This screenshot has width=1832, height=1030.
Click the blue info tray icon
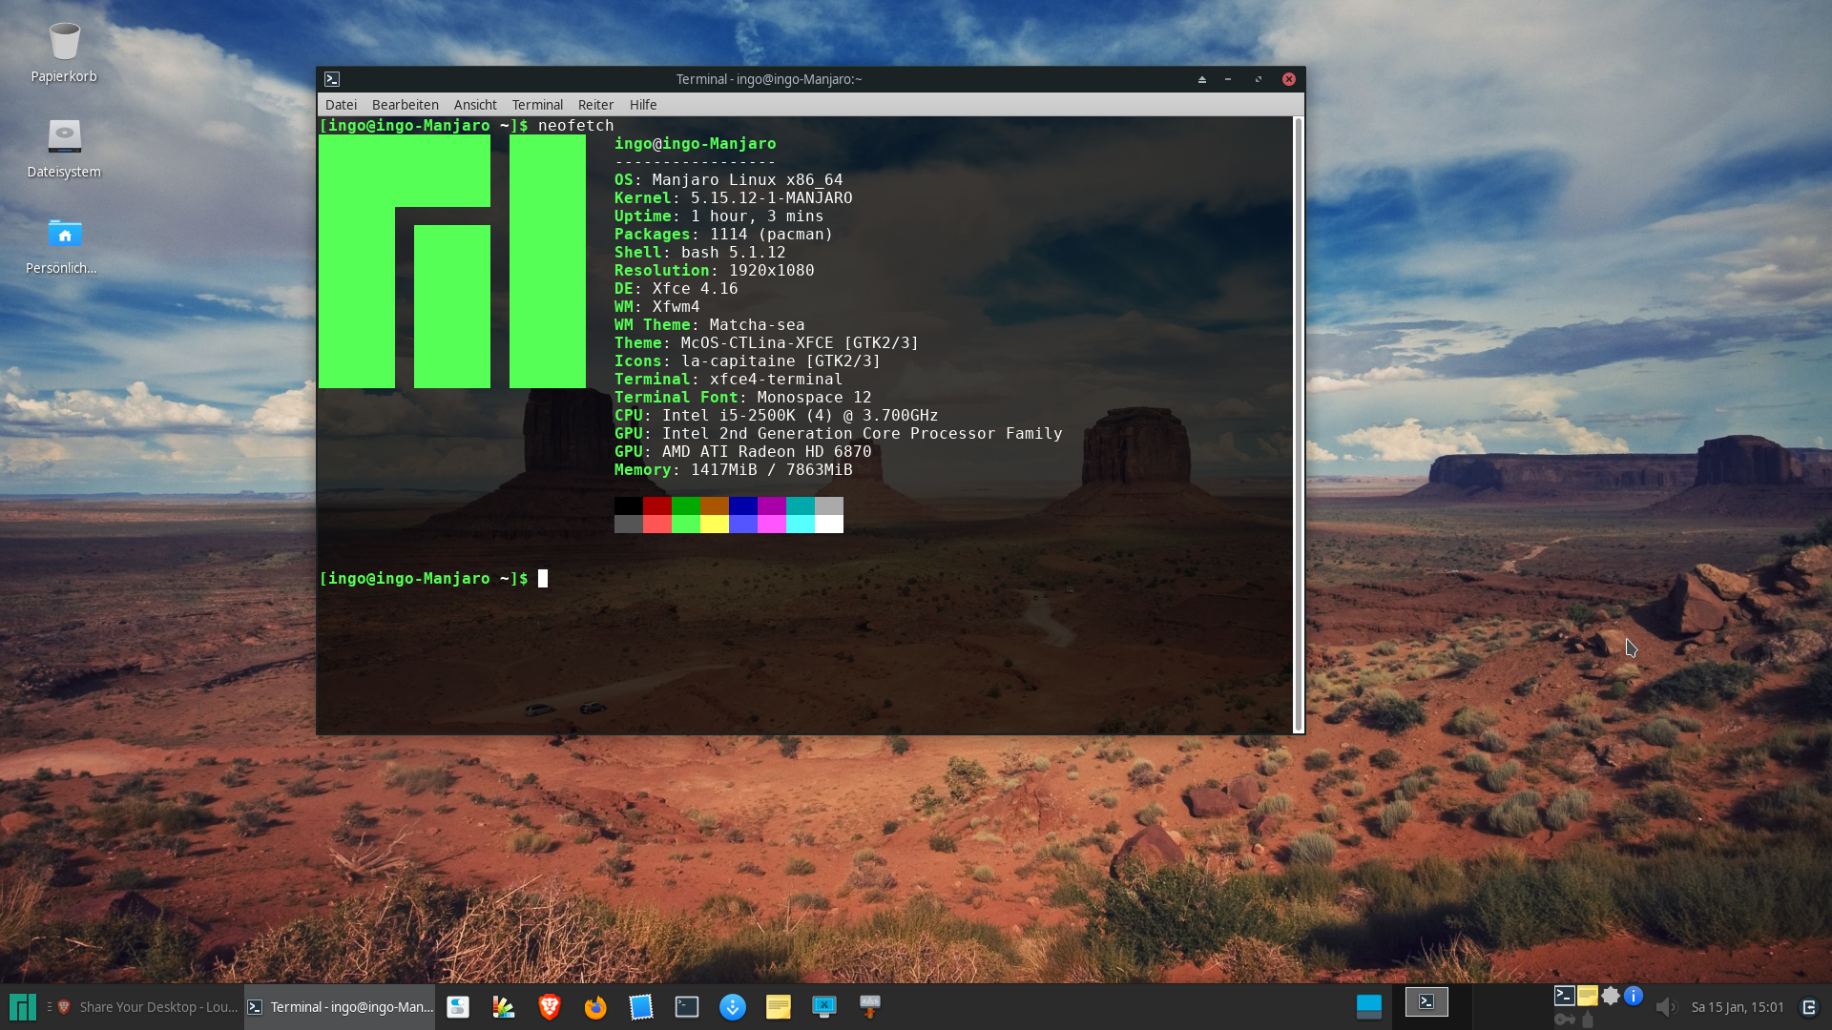[1634, 996]
